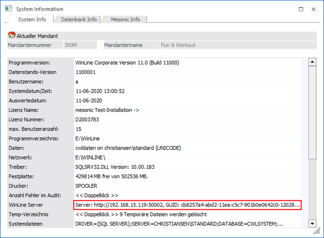Click the Aktueller Mandant house icon
Screen dimensions: 324x238
pyautogui.click(x=12, y=36)
